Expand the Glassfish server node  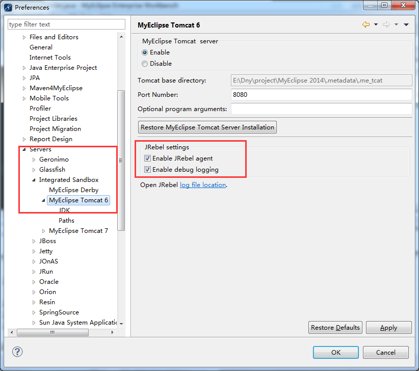(x=34, y=170)
